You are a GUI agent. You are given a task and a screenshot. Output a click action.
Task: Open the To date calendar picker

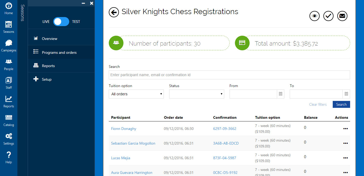[x=346, y=94]
